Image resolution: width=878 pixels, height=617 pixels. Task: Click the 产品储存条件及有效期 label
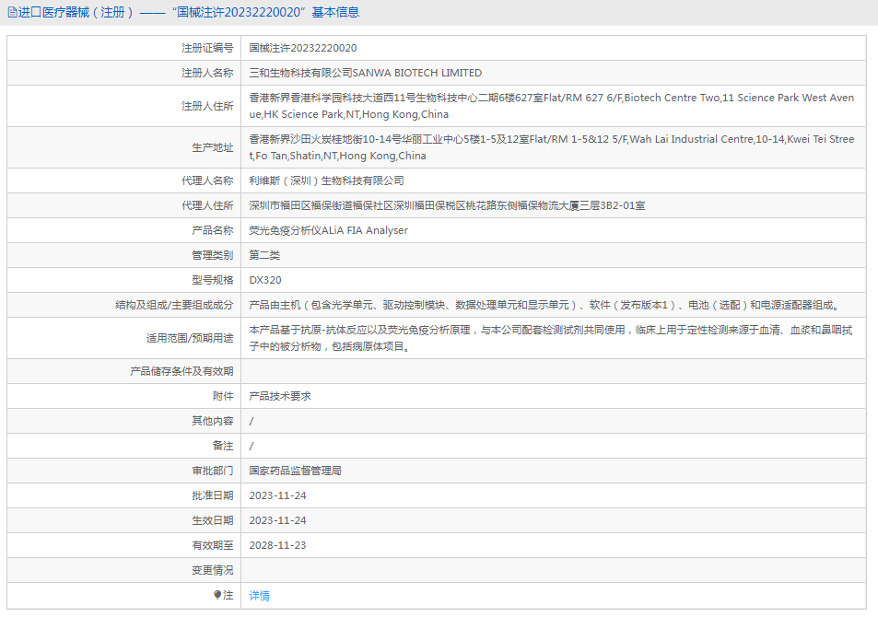[x=181, y=371]
